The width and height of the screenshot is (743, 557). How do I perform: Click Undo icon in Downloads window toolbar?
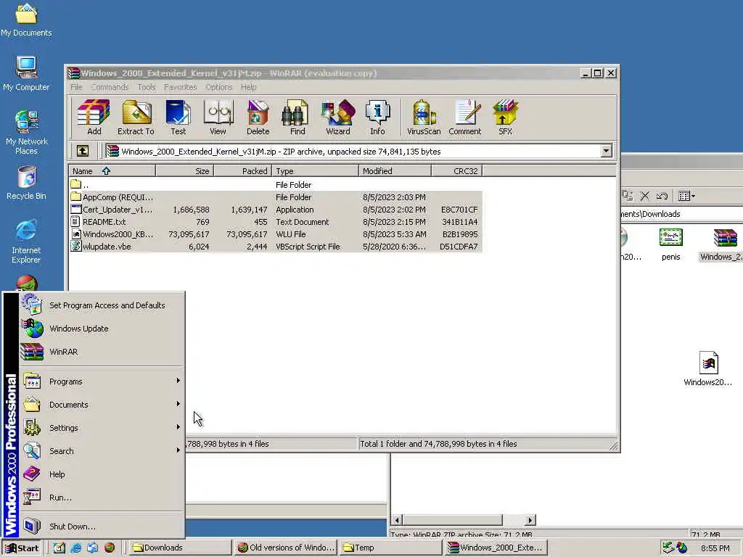(662, 196)
